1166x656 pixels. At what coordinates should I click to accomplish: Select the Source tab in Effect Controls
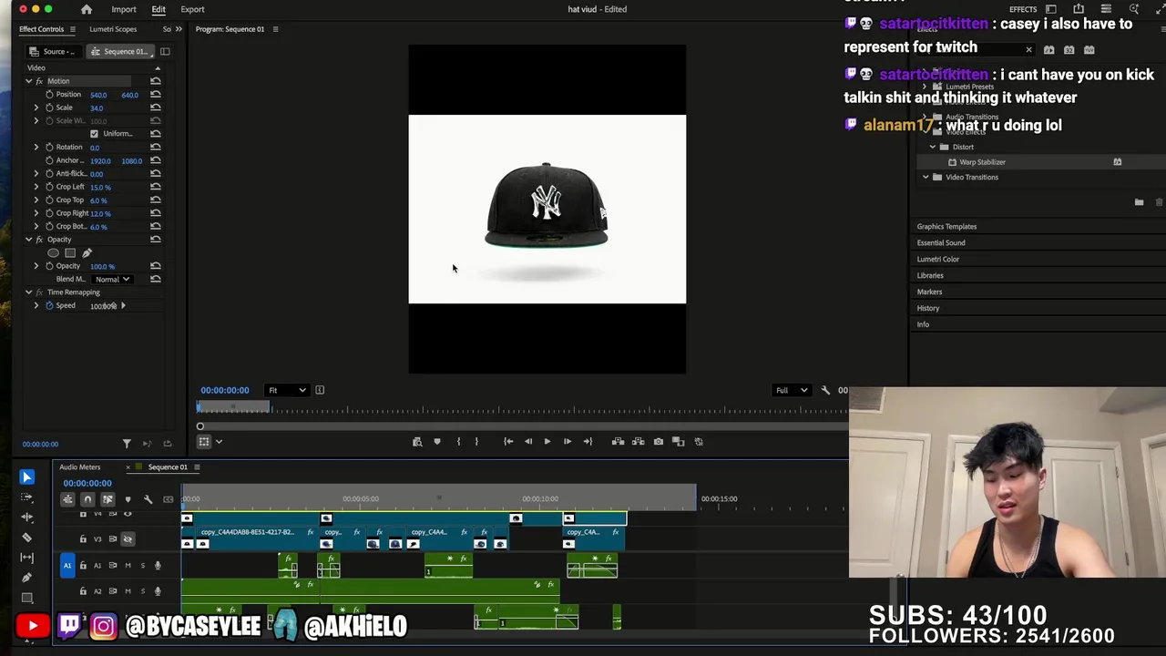(54, 51)
